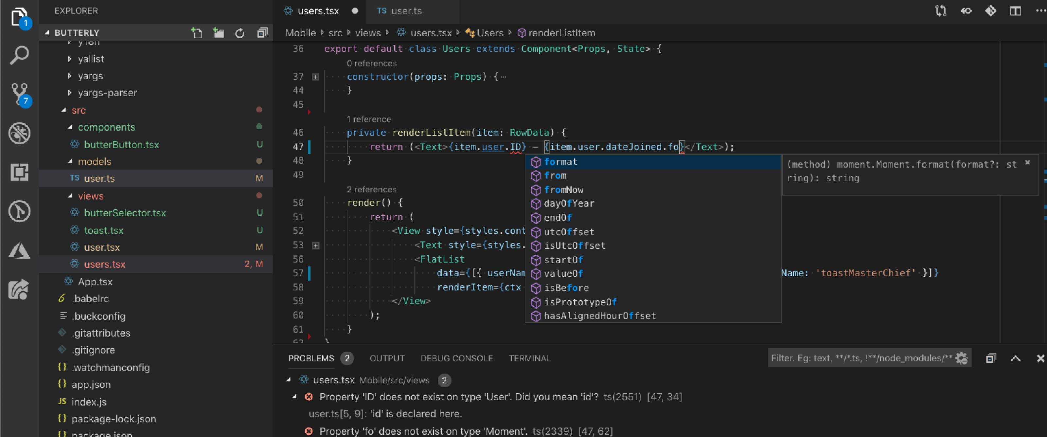Open the Search view in activity bar

[x=19, y=55]
